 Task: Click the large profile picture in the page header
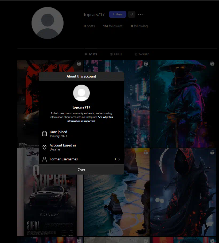(48, 23)
